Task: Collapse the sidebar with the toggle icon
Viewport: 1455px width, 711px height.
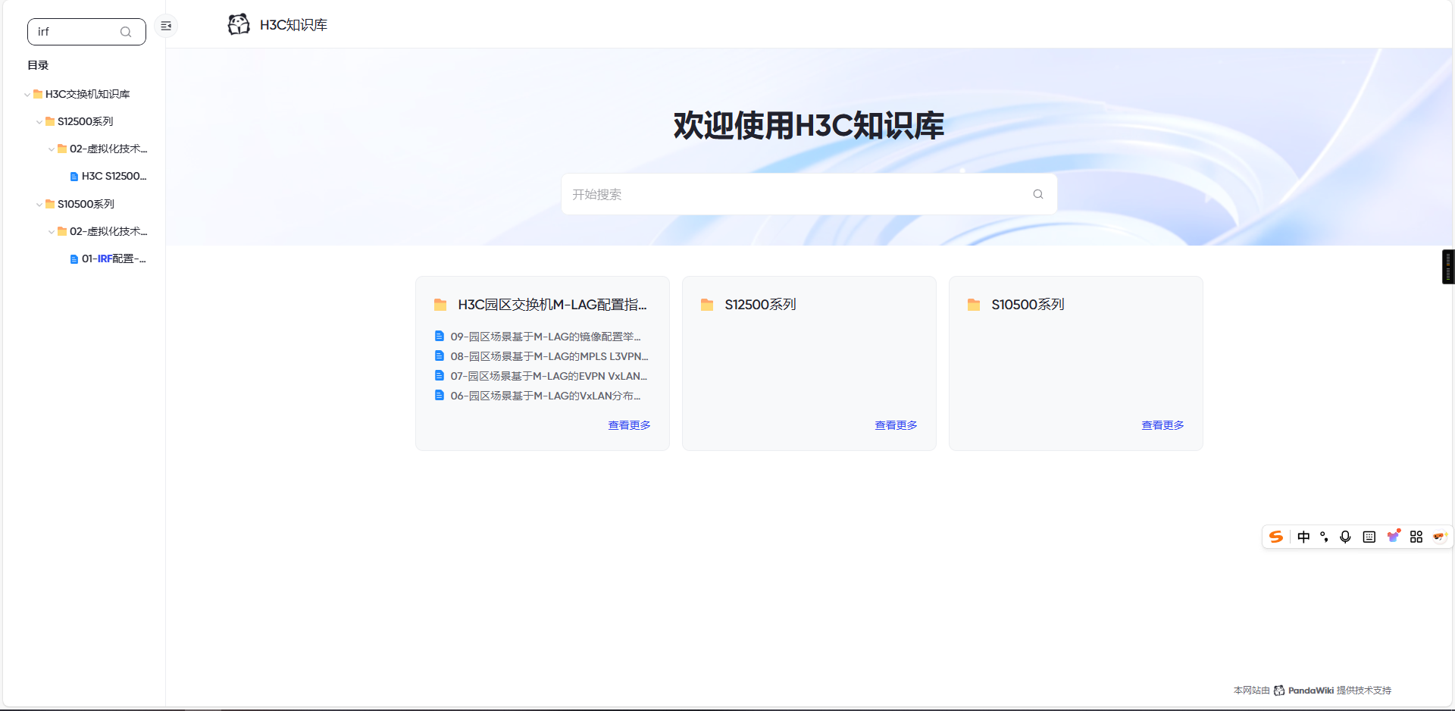Action: [x=166, y=26]
